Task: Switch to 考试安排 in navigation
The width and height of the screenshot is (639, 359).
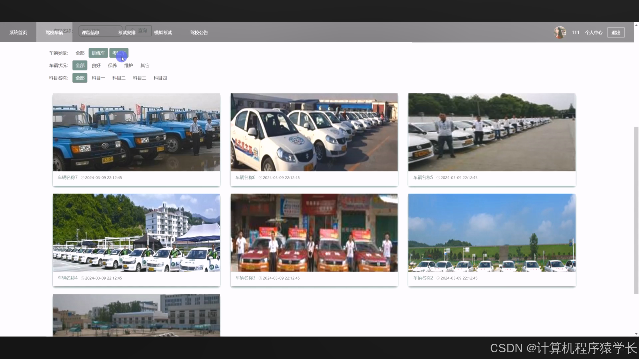Action: coord(126,32)
